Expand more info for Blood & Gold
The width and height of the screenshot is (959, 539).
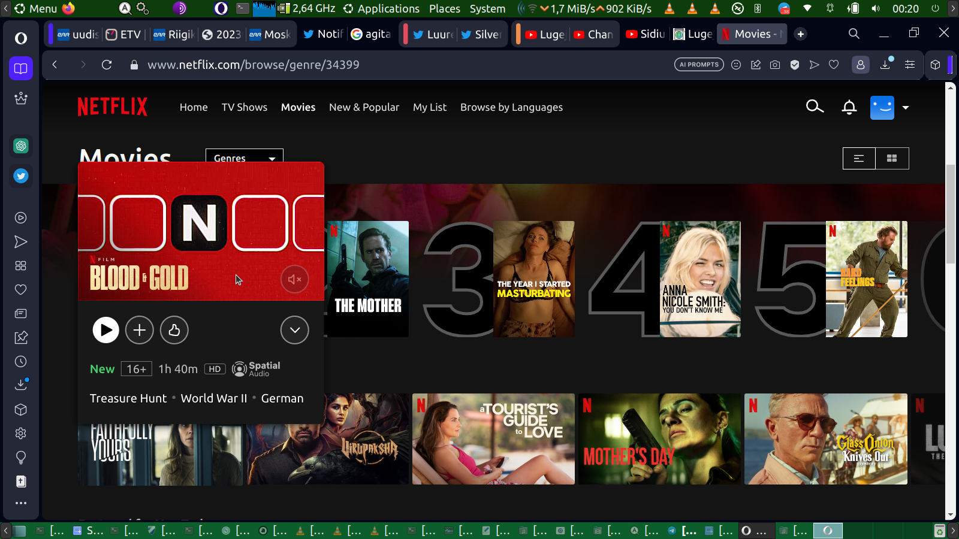[295, 330]
